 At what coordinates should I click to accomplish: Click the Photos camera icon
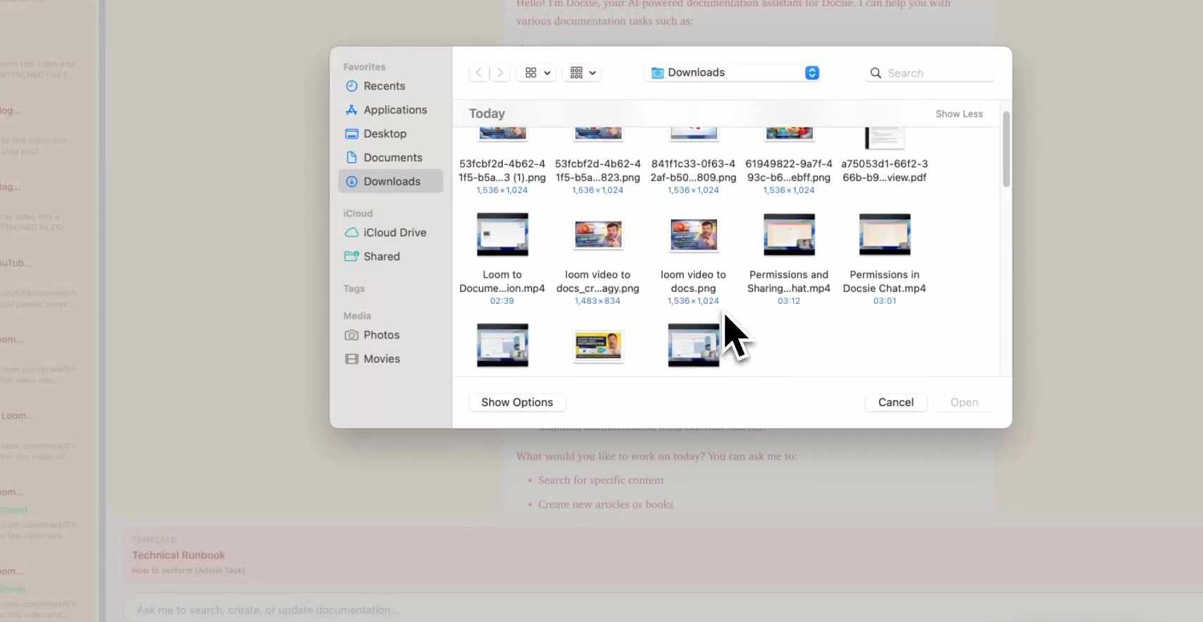(x=351, y=336)
